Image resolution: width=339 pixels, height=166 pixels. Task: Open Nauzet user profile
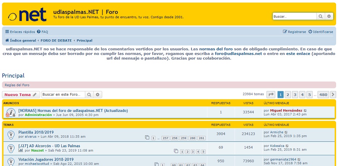pyautogui.click(x=37, y=150)
